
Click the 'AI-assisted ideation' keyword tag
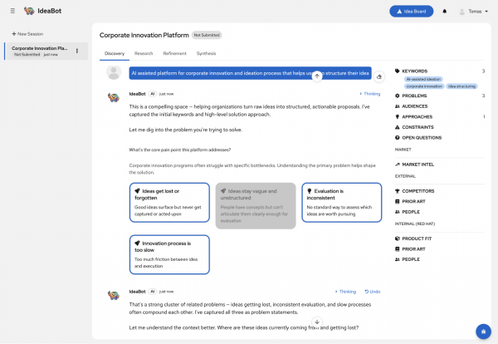point(423,79)
